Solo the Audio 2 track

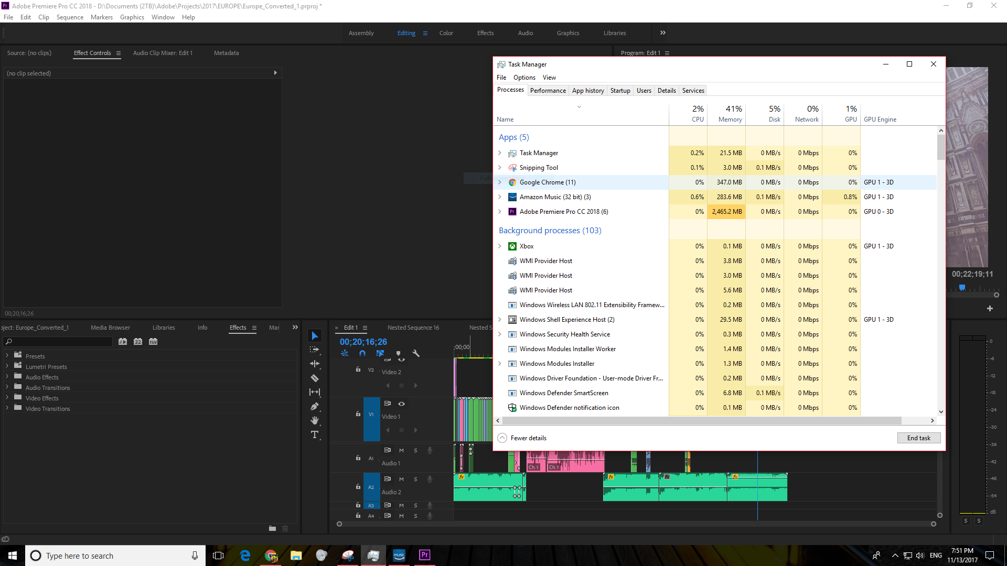coord(415,479)
